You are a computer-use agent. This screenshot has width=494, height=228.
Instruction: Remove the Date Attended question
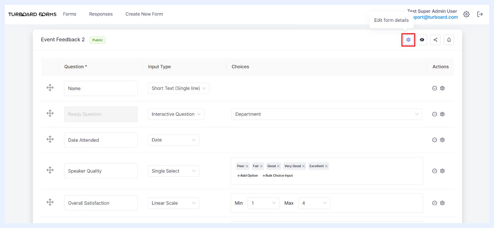coord(435,140)
